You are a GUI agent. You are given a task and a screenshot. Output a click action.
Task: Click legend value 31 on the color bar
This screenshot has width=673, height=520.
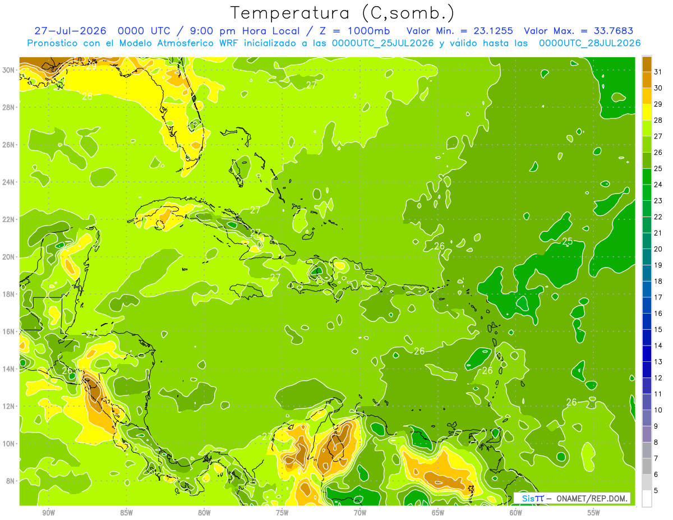tap(658, 71)
